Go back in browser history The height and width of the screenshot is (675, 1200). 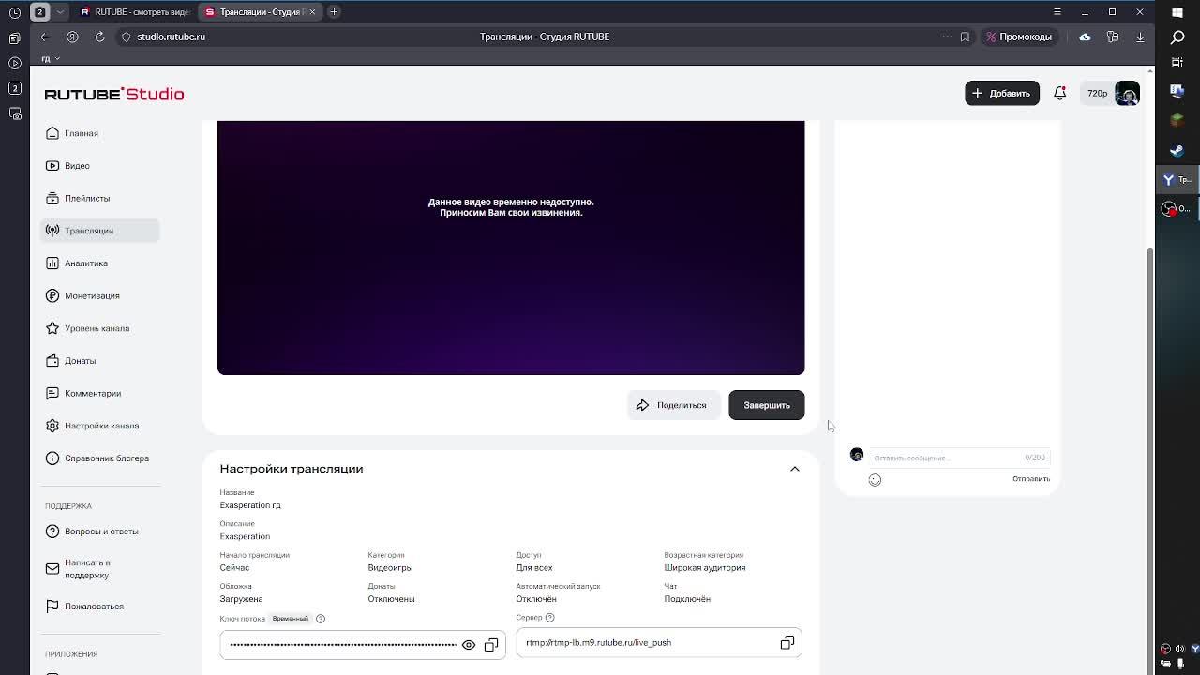pos(45,37)
